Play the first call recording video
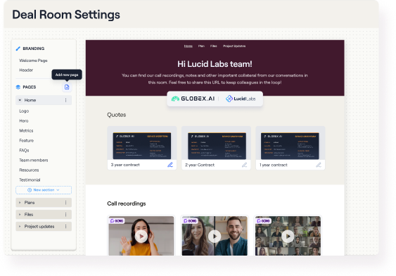The width and height of the screenshot is (396, 276). (x=141, y=237)
